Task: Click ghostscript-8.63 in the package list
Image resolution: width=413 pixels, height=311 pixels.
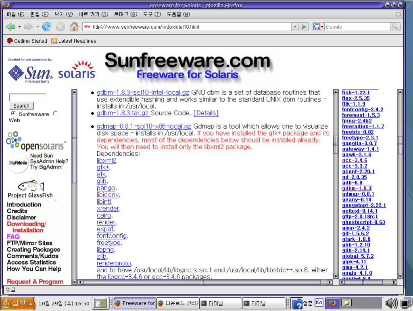Action: (363, 222)
